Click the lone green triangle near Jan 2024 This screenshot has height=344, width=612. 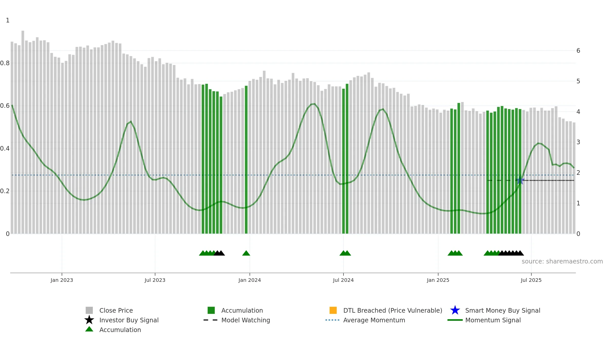246,253
